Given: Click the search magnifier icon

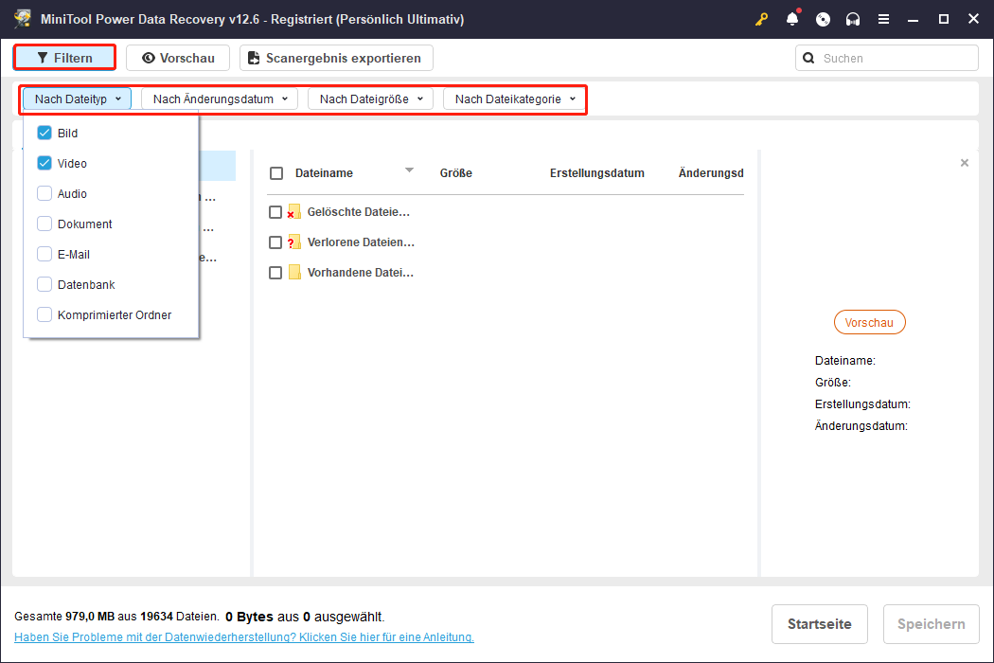Looking at the screenshot, I should 808,59.
